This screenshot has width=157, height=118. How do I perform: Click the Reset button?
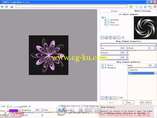(111, 102)
